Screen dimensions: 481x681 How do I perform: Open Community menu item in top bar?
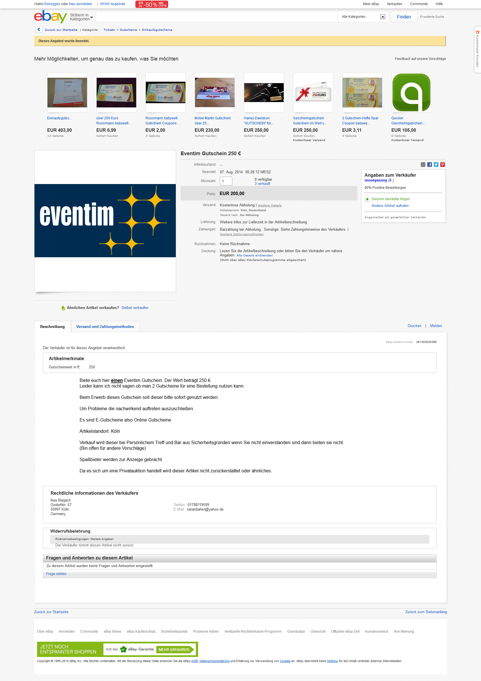pyautogui.click(x=419, y=4)
